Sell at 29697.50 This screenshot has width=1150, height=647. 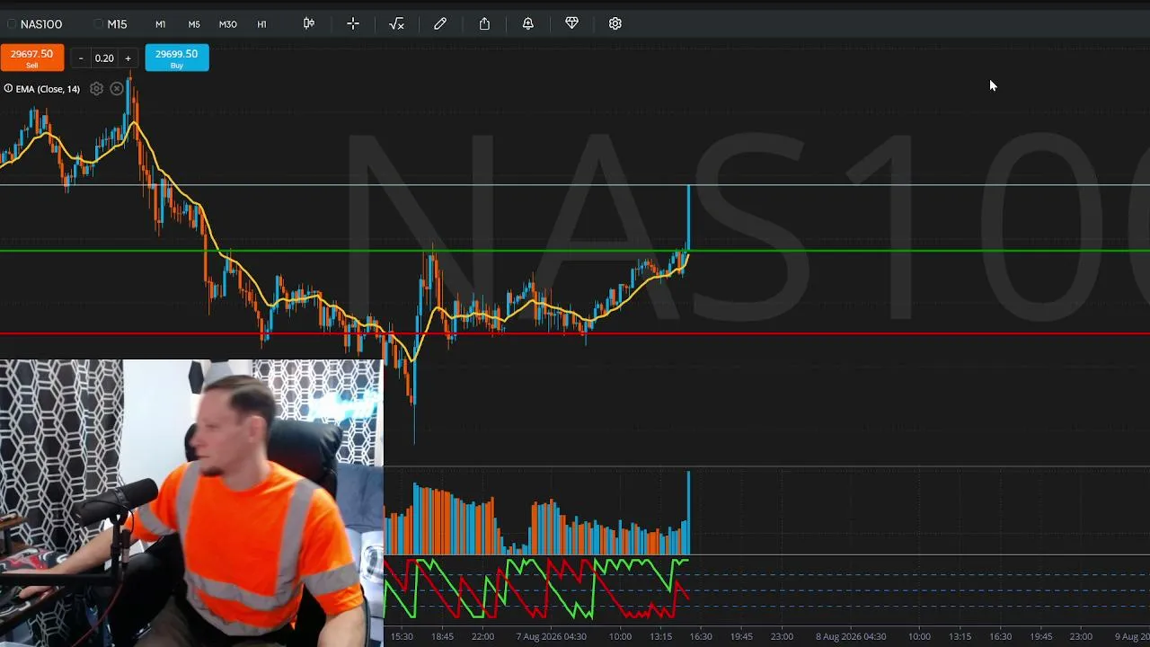(31, 58)
